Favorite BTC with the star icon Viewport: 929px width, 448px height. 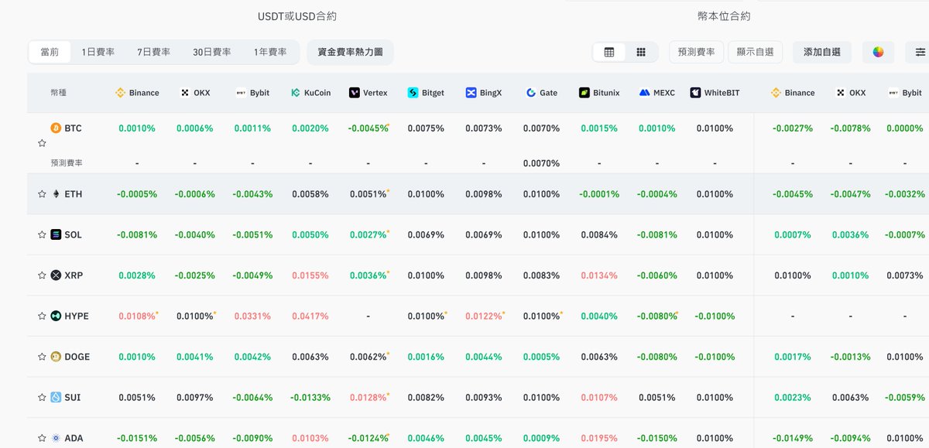pos(43,143)
